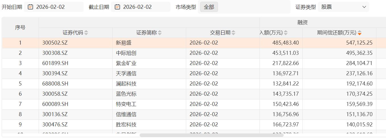Sort by 证券代码 column arrows
The width and height of the screenshot is (386, 140).
pos(86,33)
